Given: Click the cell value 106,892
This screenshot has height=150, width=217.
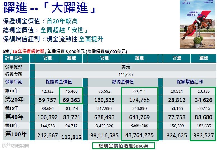Looking at the screenshot, I should click(48, 117).
